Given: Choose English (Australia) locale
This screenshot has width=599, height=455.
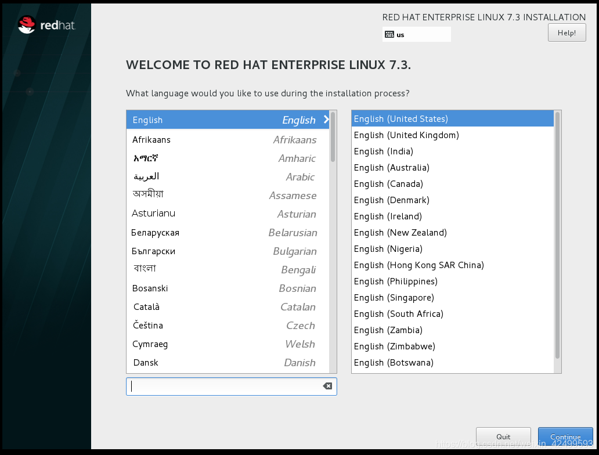Looking at the screenshot, I should [x=452, y=167].
